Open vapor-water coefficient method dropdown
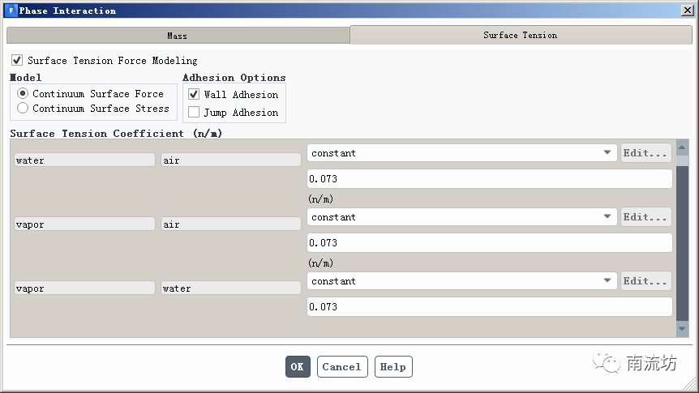The image size is (699, 393). click(461, 281)
